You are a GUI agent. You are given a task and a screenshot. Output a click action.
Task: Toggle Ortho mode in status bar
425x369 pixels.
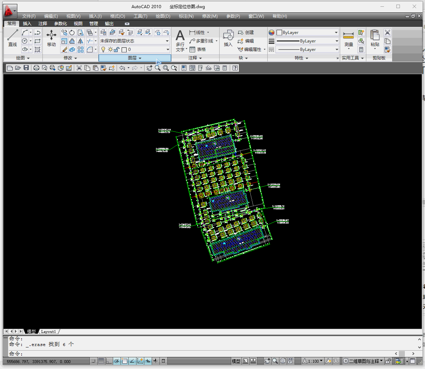(x=109, y=361)
